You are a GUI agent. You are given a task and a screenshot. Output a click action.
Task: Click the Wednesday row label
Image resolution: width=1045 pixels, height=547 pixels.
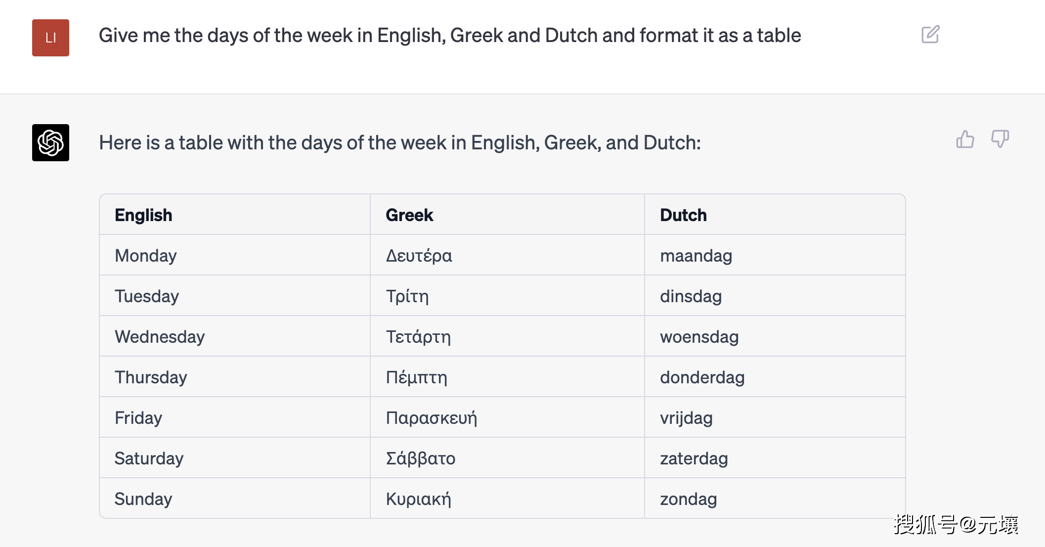click(x=160, y=336)
